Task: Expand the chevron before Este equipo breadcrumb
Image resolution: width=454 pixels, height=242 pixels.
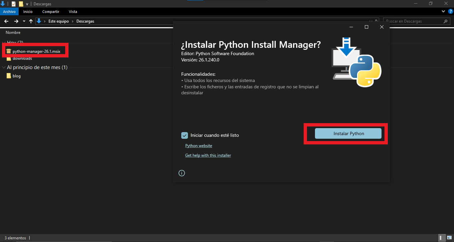Action: [x=45, y=21]
